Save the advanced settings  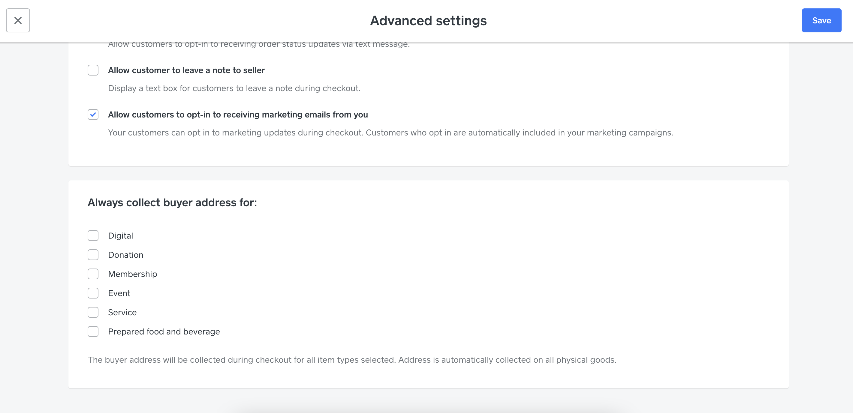(821, 20)
